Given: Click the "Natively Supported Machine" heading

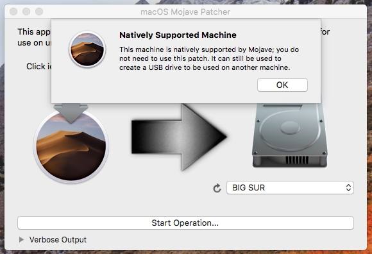Looking at the screenshot, I should (x=178, y=35).
